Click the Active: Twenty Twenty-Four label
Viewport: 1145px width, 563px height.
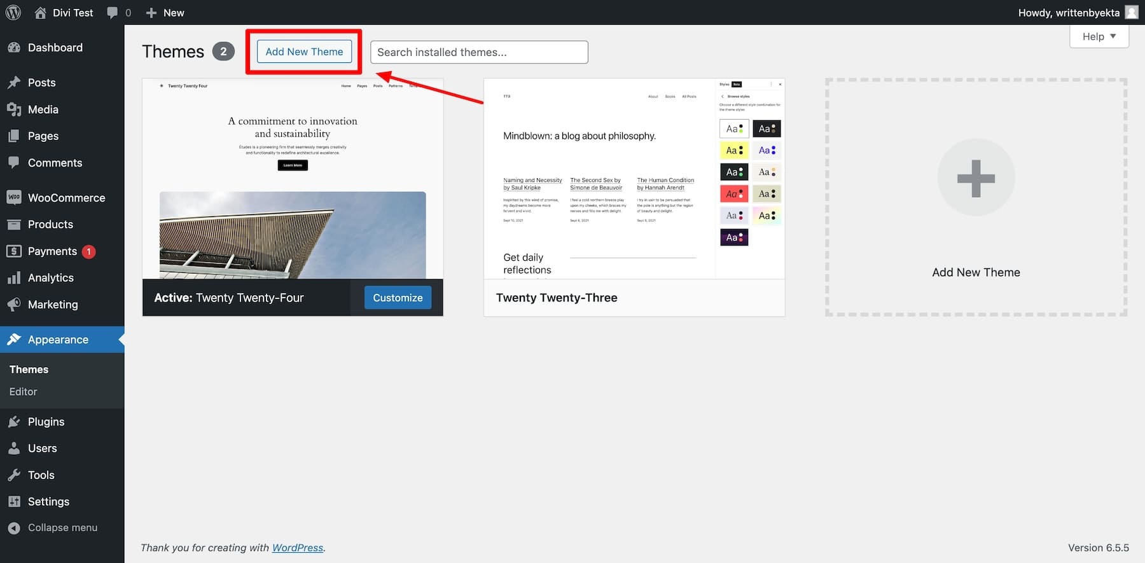(229, 298)
